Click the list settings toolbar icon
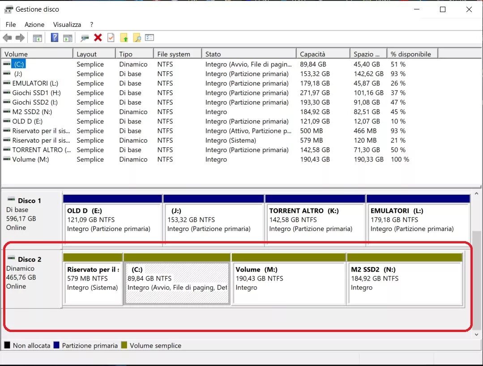483x366 pixels. [150, 38]
